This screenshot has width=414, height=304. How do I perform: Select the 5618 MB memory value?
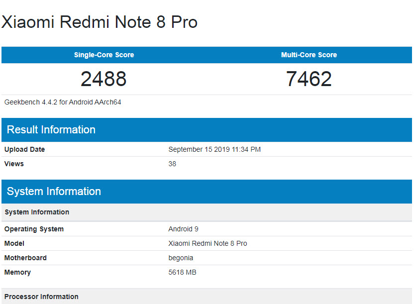[x=183, y=272]
